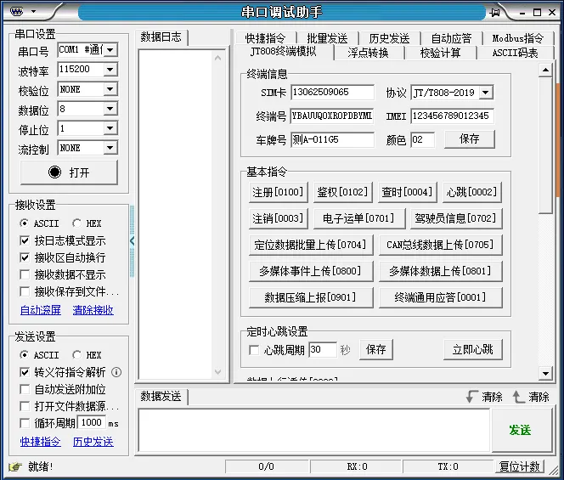Click the status icon next to 就绪
Viewport: 564px width, 480px height.
coord(14,466)
